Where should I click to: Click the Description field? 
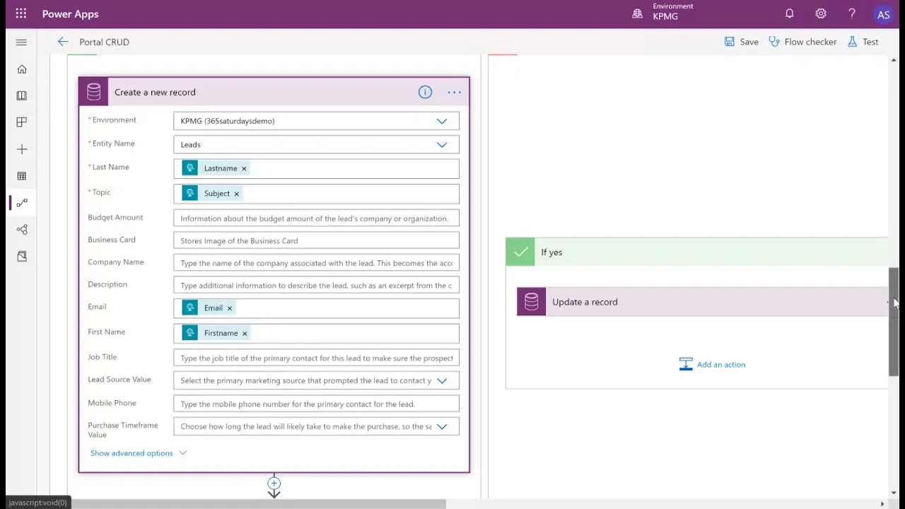pos(316,286)
